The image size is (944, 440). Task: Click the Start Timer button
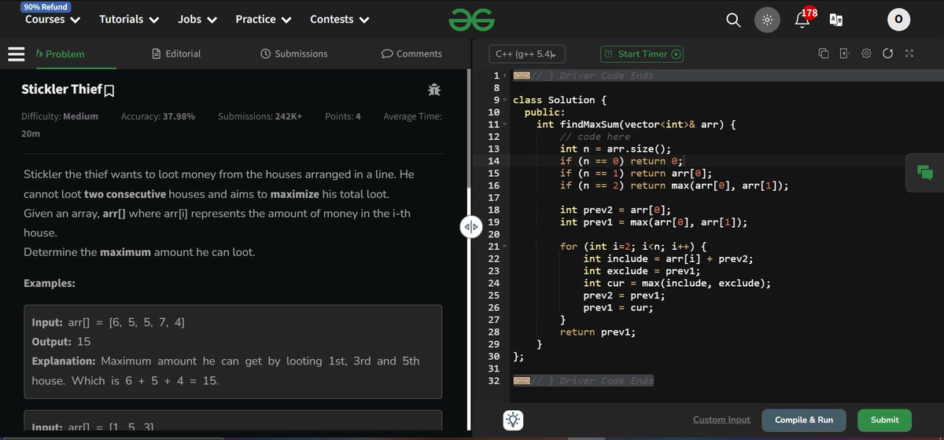[x=642, y=54]
